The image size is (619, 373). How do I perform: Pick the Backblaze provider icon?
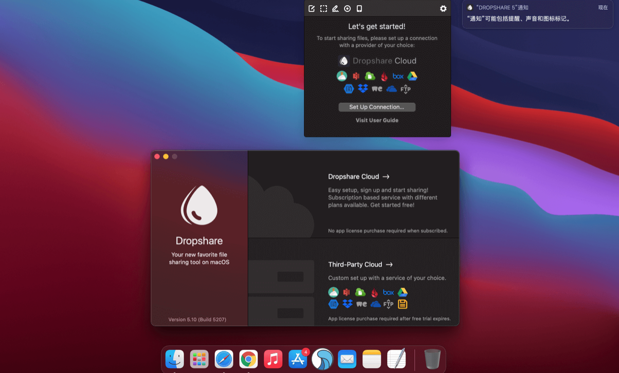[x=385, y=76]
